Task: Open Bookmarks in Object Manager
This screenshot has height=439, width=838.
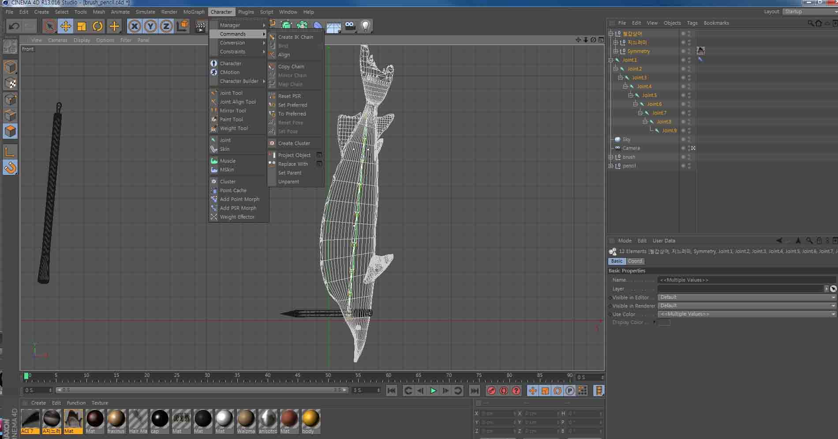Action: [x=716, y=23]
